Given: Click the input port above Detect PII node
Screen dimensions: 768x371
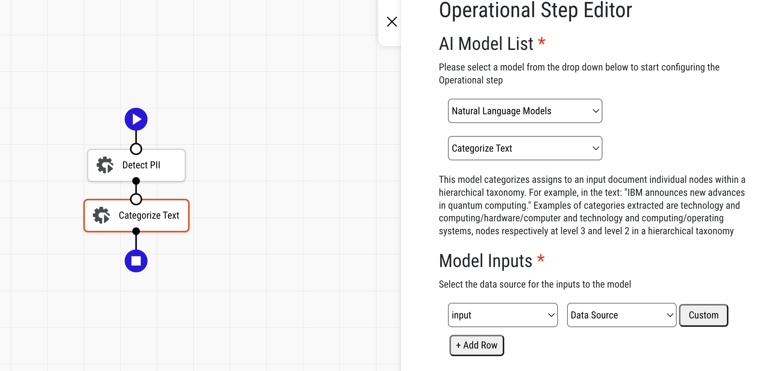Looking at the screenshot, I should (x=136, y=149).
